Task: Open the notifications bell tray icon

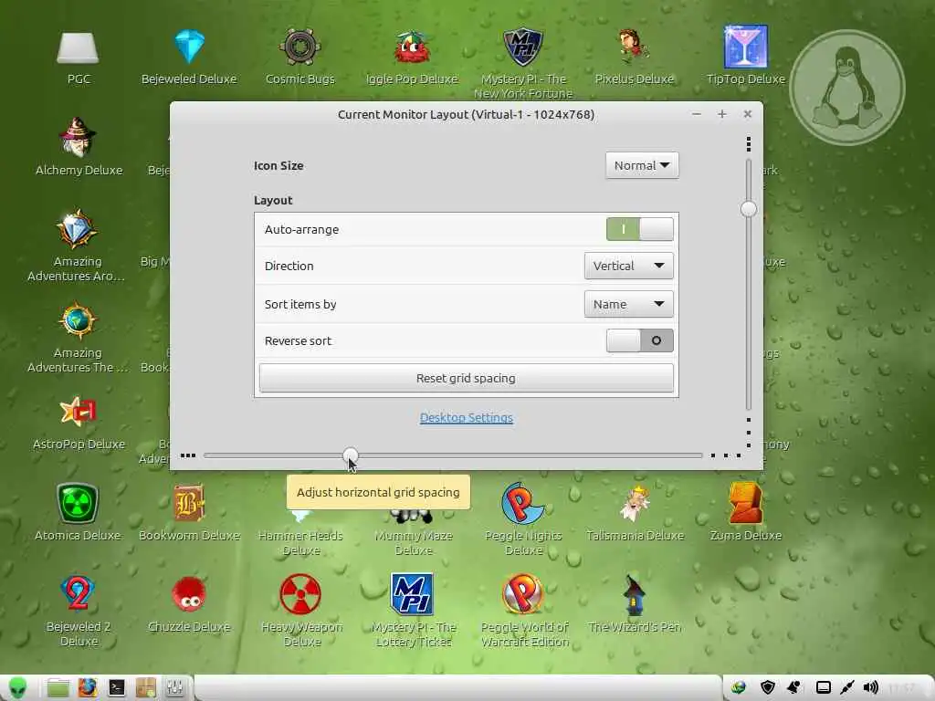Action: click(x=794, y=687)
